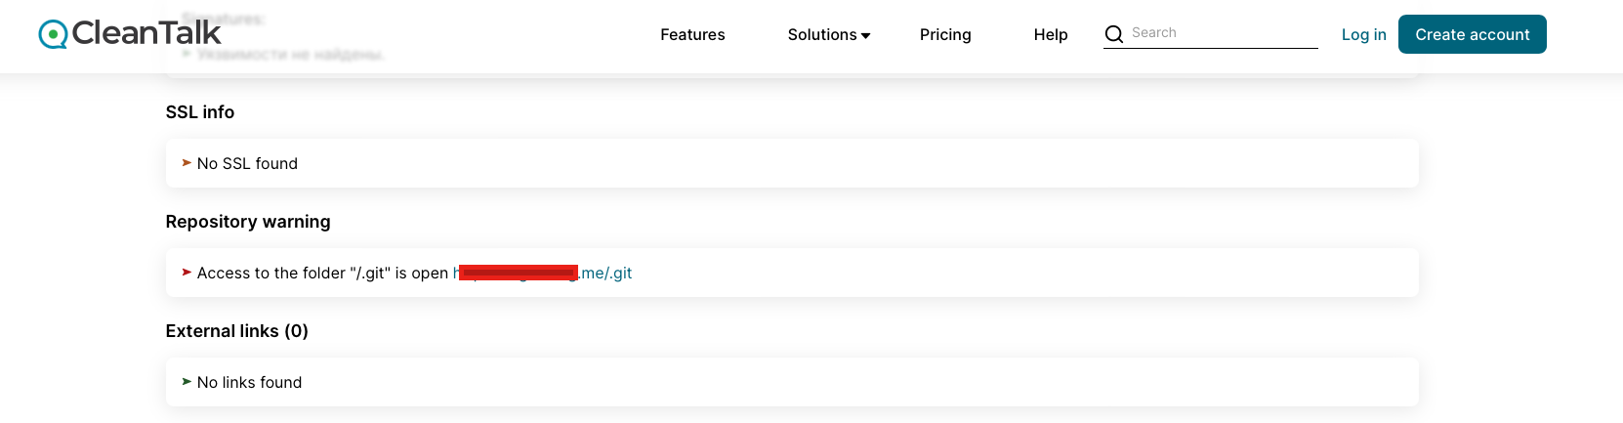
Task: Open the Features page
Action: tap(692, 34)
